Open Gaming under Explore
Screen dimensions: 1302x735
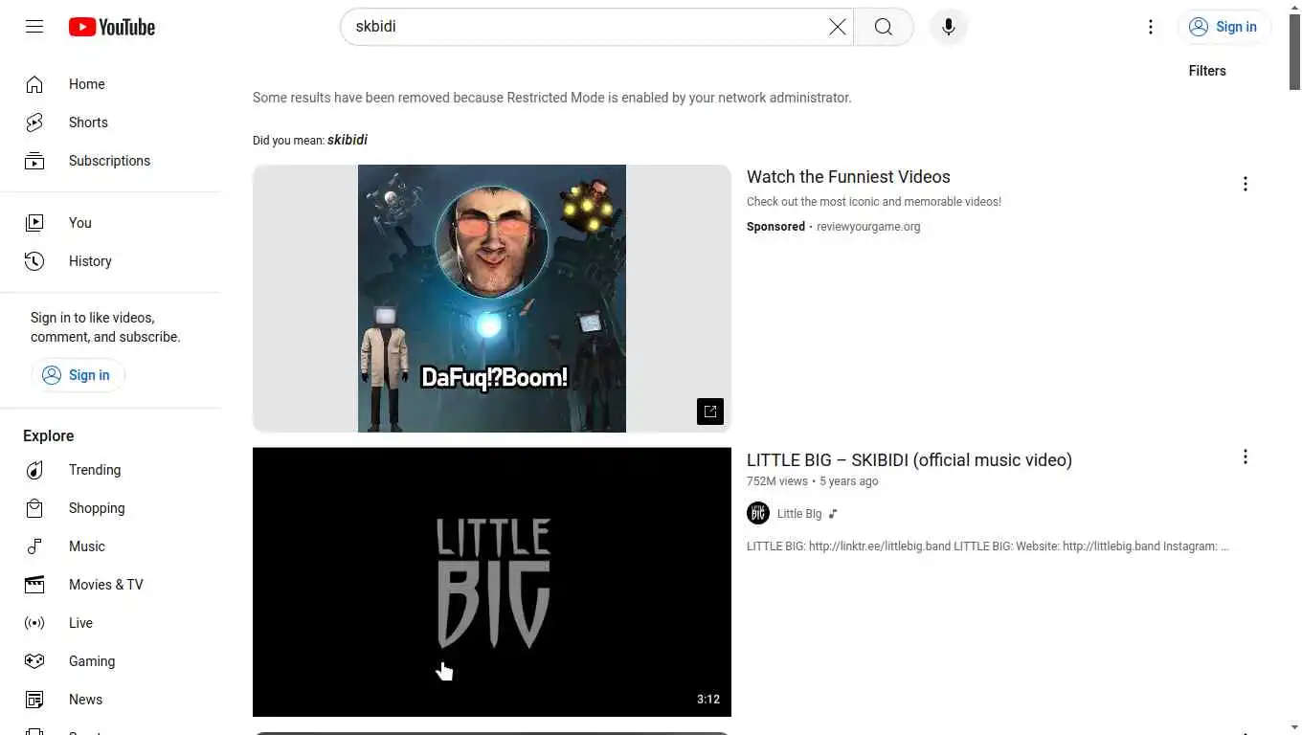pyautogui.click(x=111, y=661)
